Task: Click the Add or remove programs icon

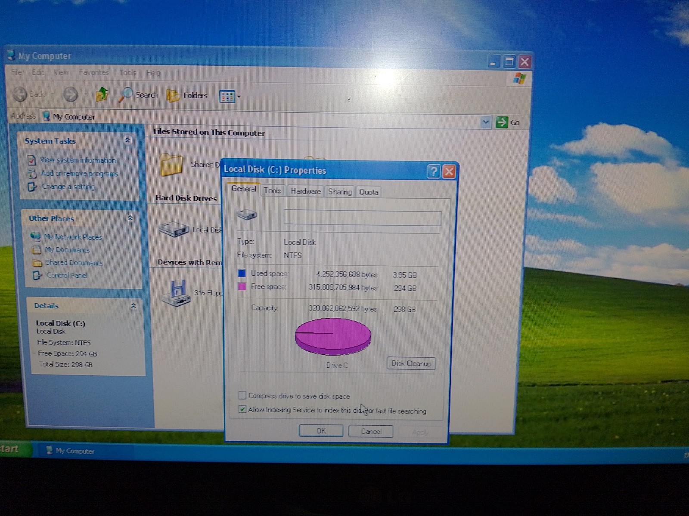Action: click(32, 173)
